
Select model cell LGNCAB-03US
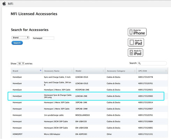(x=82, y=84)
